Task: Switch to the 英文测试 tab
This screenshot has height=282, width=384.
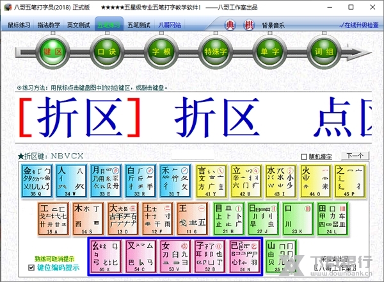Action: tap(78, 25)
